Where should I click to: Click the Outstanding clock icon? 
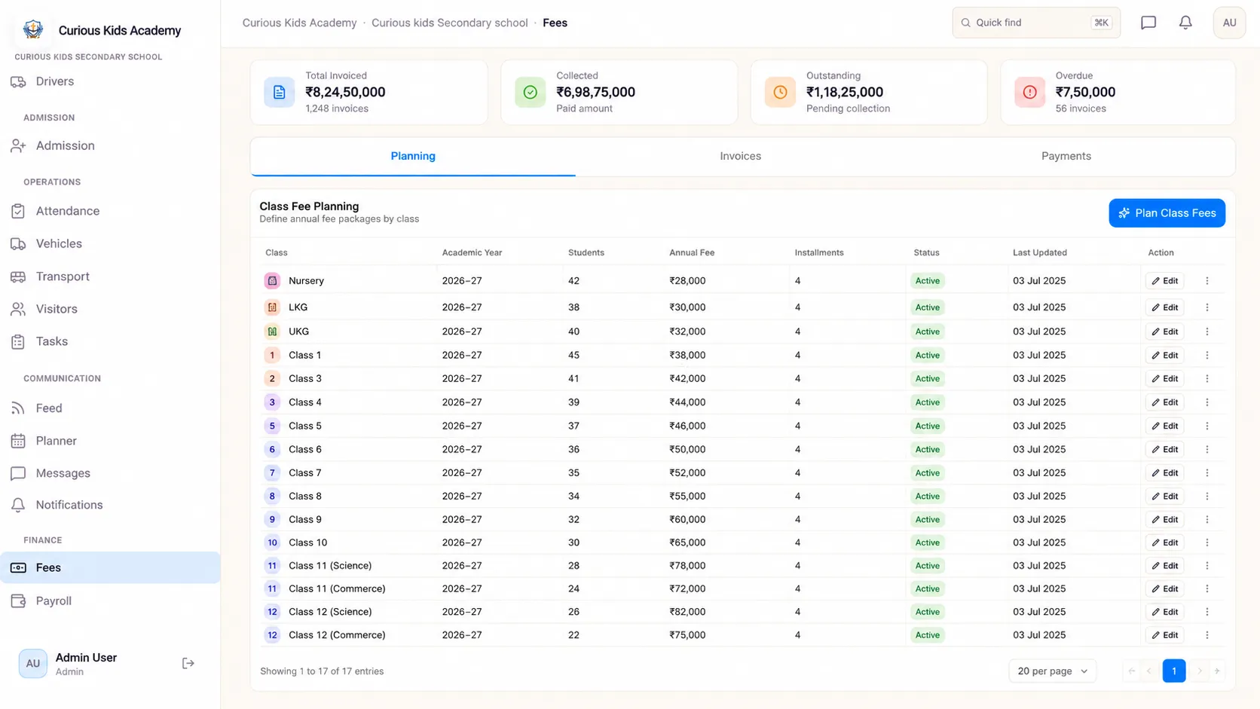click(x=780, y=92)
